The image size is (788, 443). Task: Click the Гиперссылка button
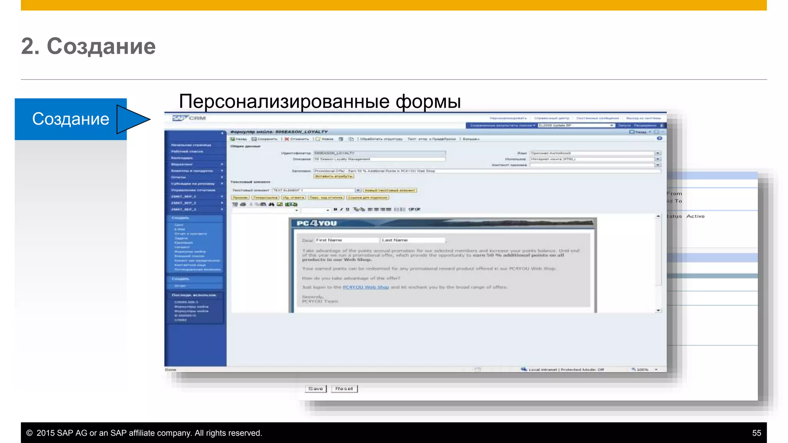pos(265,197)
